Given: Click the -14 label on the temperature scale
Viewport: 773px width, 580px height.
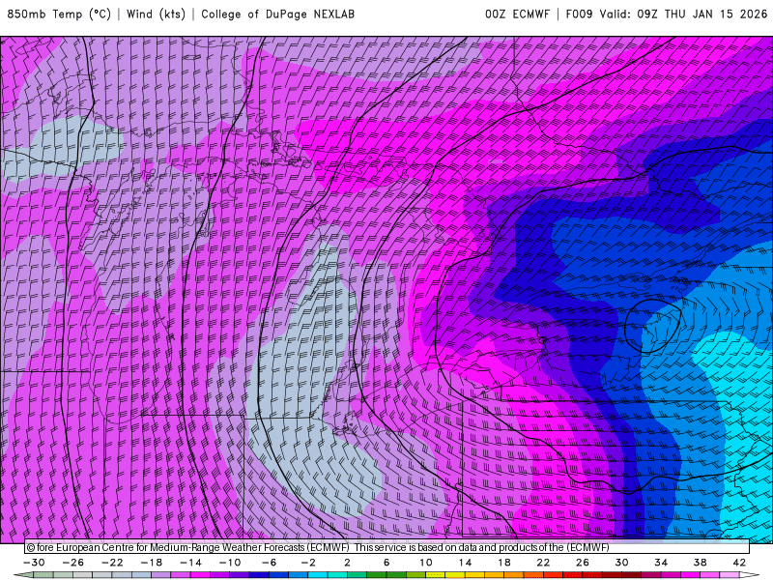Looking at the screenshot, I should (x=190, y=563).
